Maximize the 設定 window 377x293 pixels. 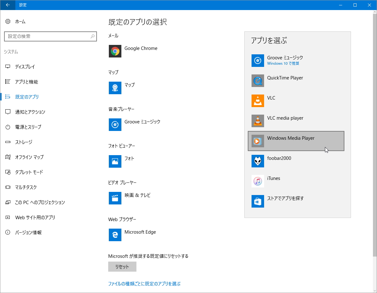[x=355, y=5]
